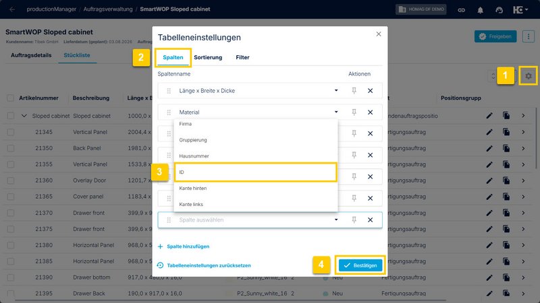Grab drag handle of Material row
The image size is (540, 303).
click(x=169, y=112)
